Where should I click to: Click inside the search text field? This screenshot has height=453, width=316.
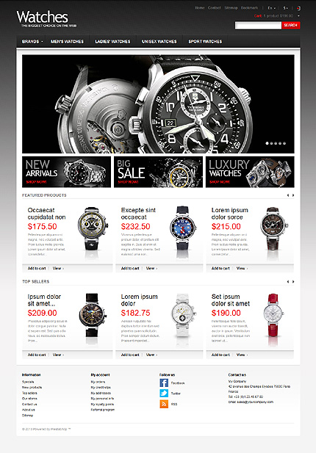tap(258, 26)
